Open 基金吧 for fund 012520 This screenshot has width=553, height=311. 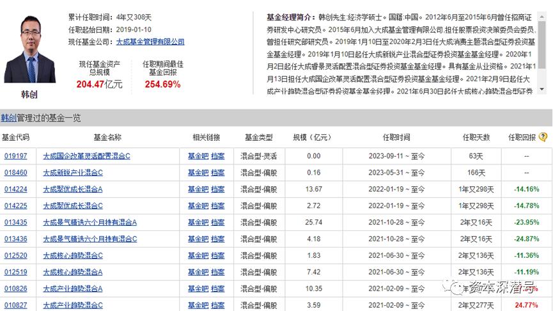pyautogui.click(x=198, y=255)
